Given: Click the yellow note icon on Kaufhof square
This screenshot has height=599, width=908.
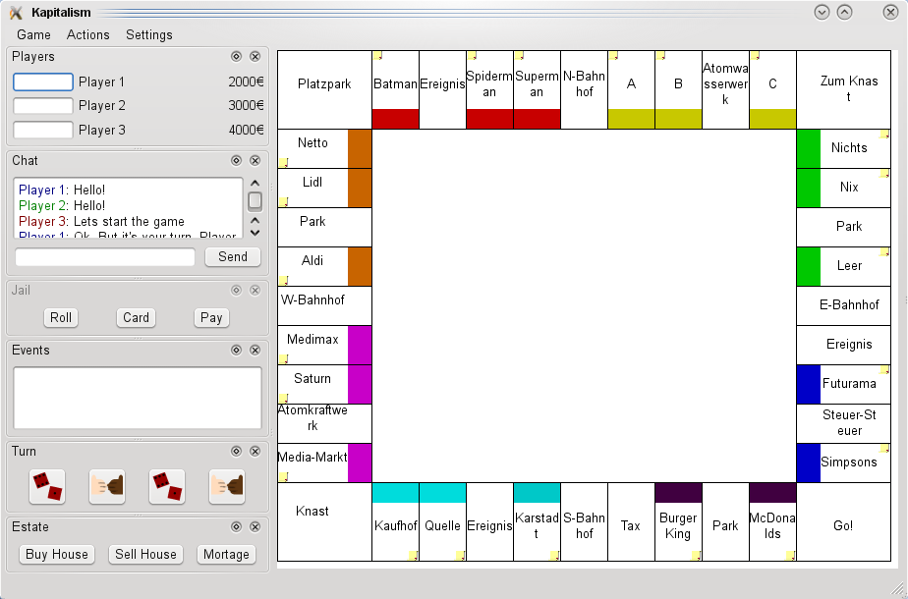Looking at the screenshot, I should [x=413, y=556].
